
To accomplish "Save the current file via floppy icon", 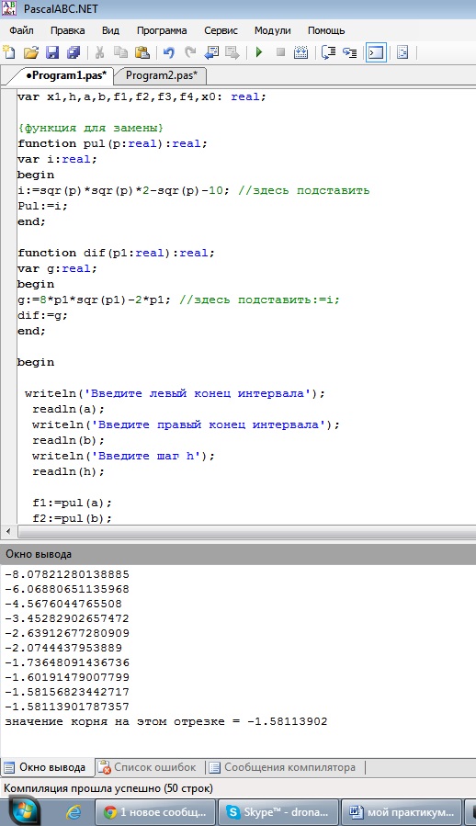I will 52,52.
